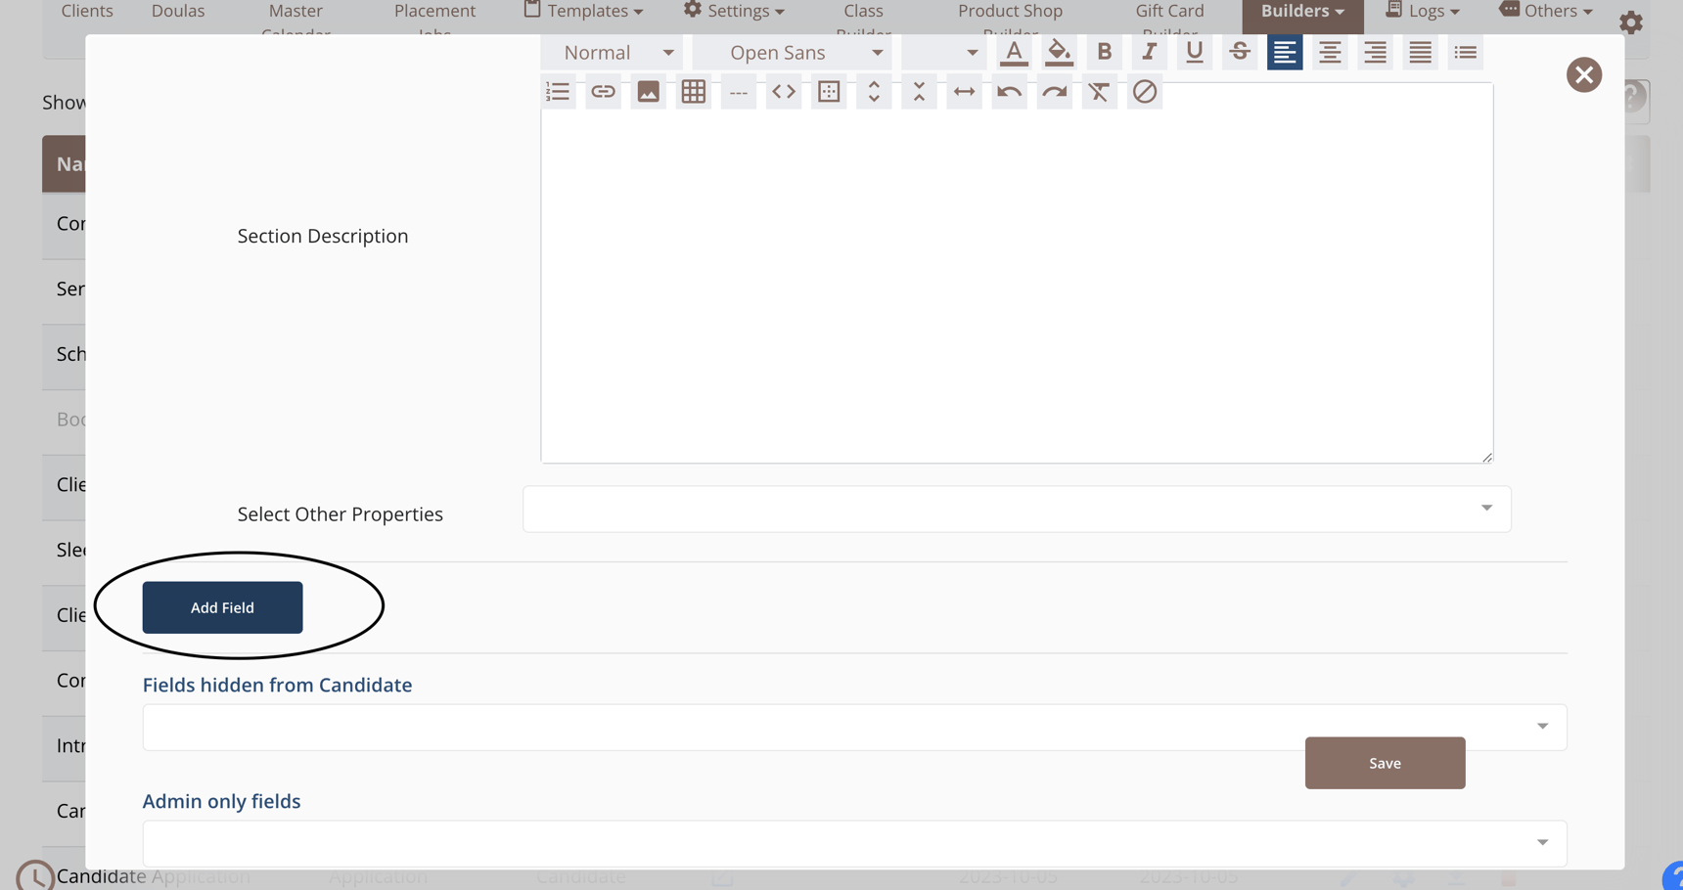The height and width of the screenshot is (890, 1683).
Task: Align text right in editor
Action: pos(1374,52)
